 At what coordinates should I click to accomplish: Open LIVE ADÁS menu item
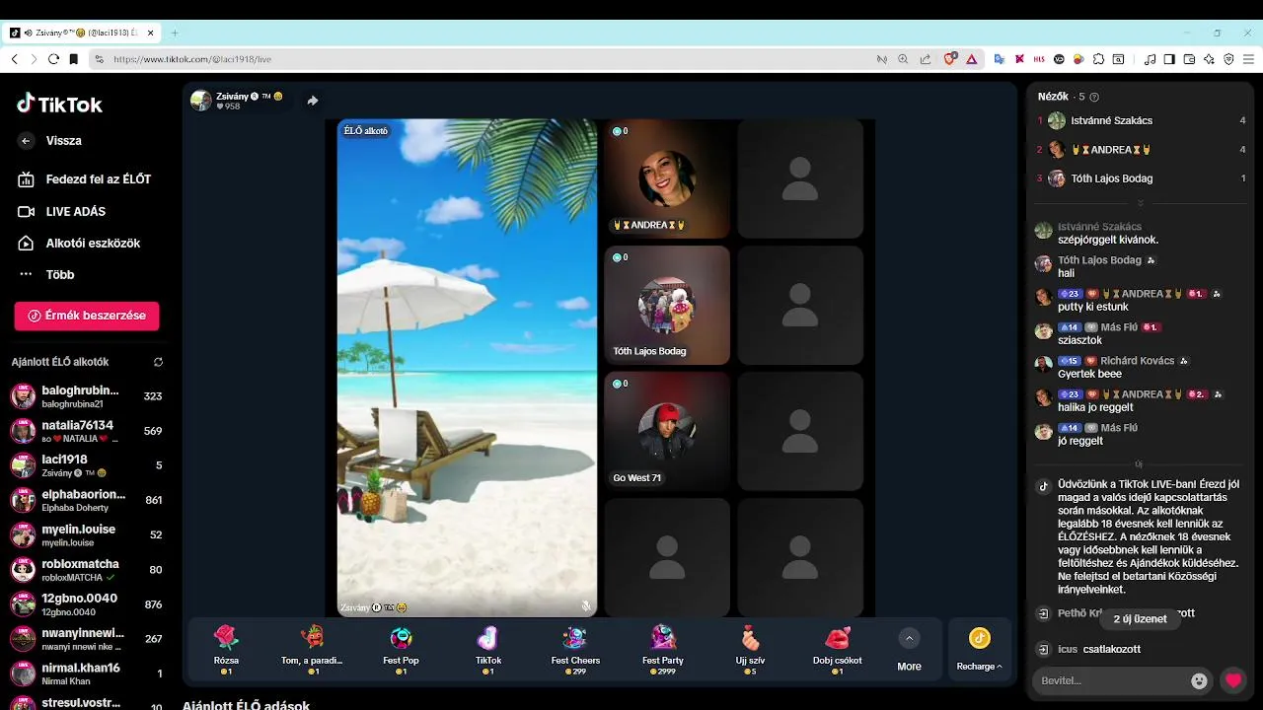click(62, 211)
